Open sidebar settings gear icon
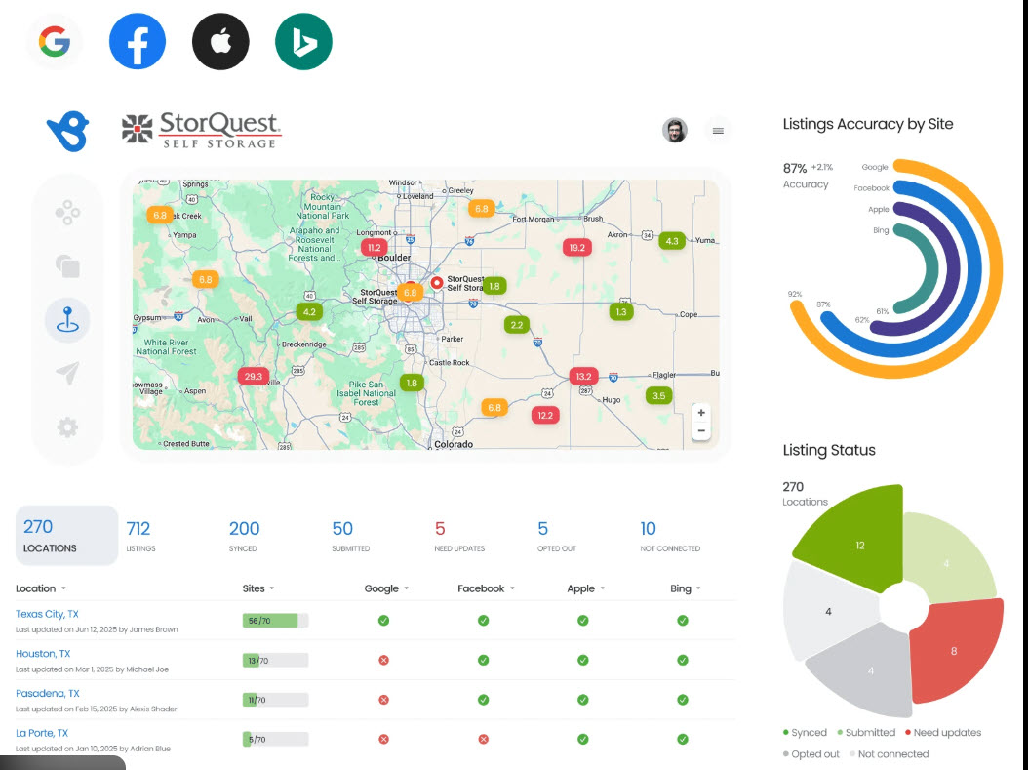Image resolution: width=1028 pixels, height=770 pixels. click(x=66, y=427)
